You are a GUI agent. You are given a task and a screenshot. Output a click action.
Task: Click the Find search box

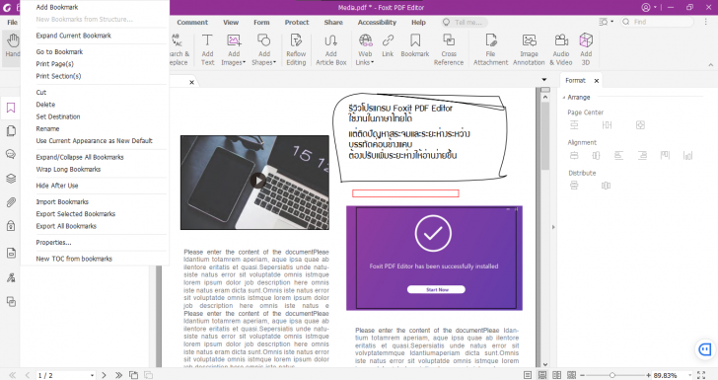click(657, 22)
